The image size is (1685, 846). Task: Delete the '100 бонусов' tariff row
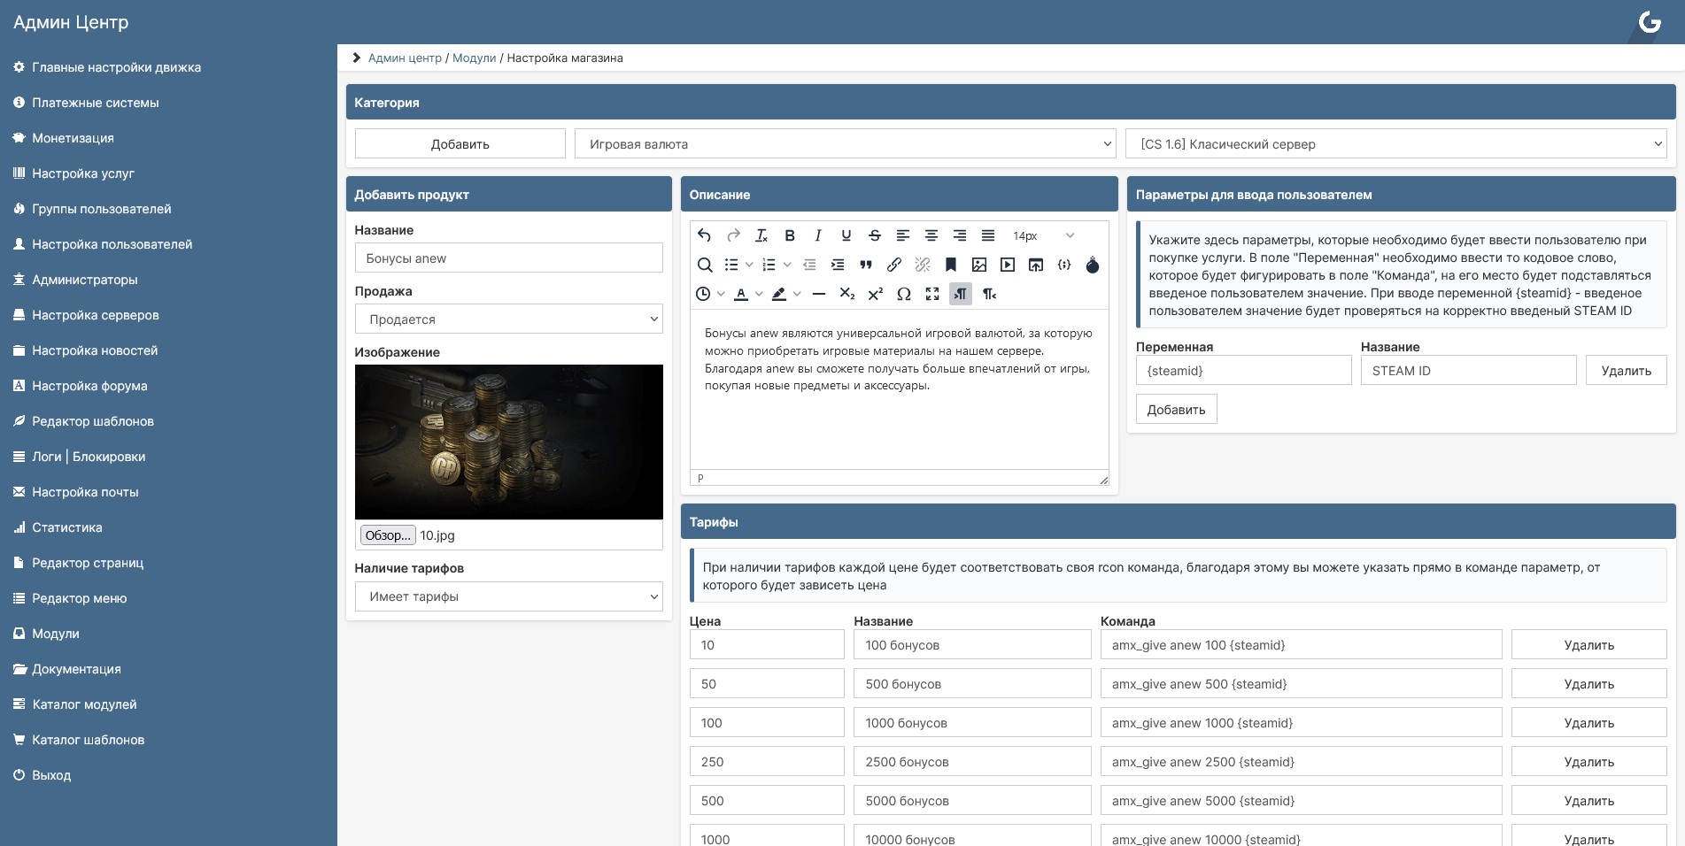1588,645
